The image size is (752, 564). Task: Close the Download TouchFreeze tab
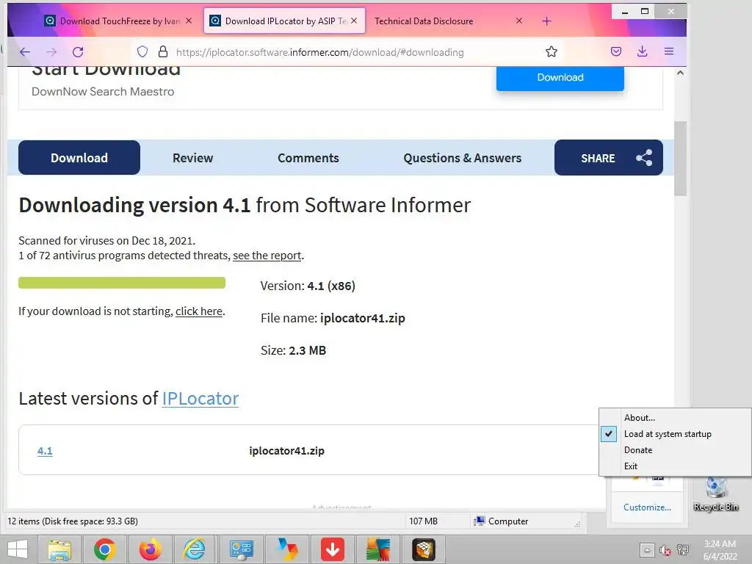[x=189, y=21]
